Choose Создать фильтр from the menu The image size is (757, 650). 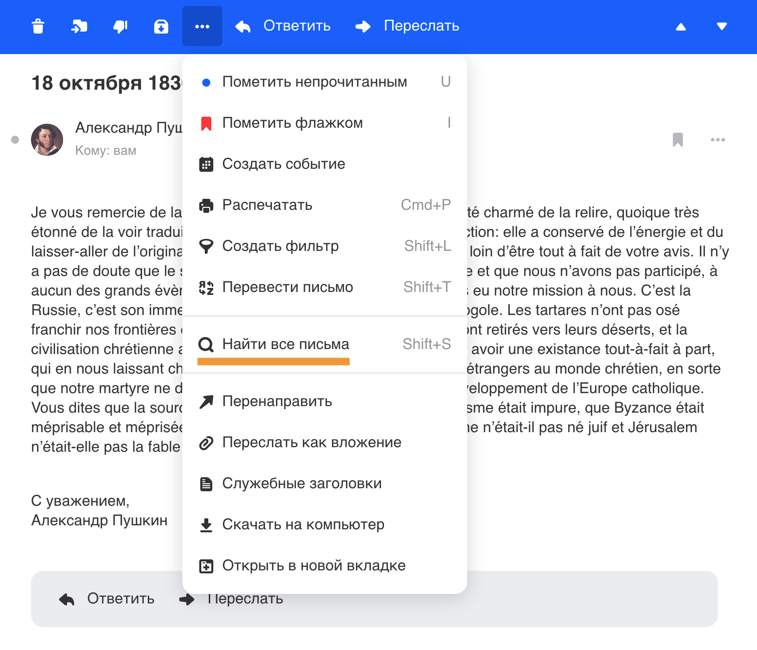click(324, 246)
